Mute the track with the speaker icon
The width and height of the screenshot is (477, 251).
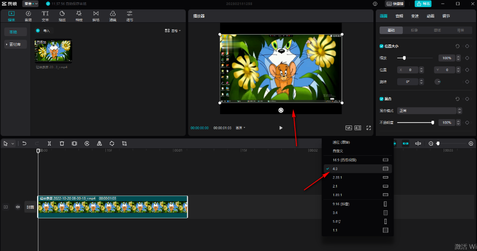pyautogui.click(x=18, y=207)
